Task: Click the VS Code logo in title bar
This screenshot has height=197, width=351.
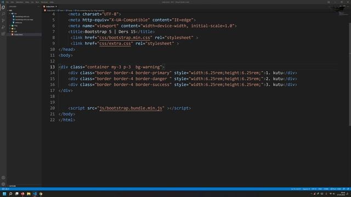Action: [2, 2]
